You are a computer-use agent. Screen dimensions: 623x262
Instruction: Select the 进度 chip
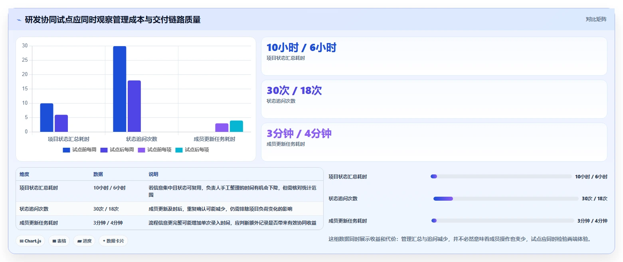click(x=84, y=241)
